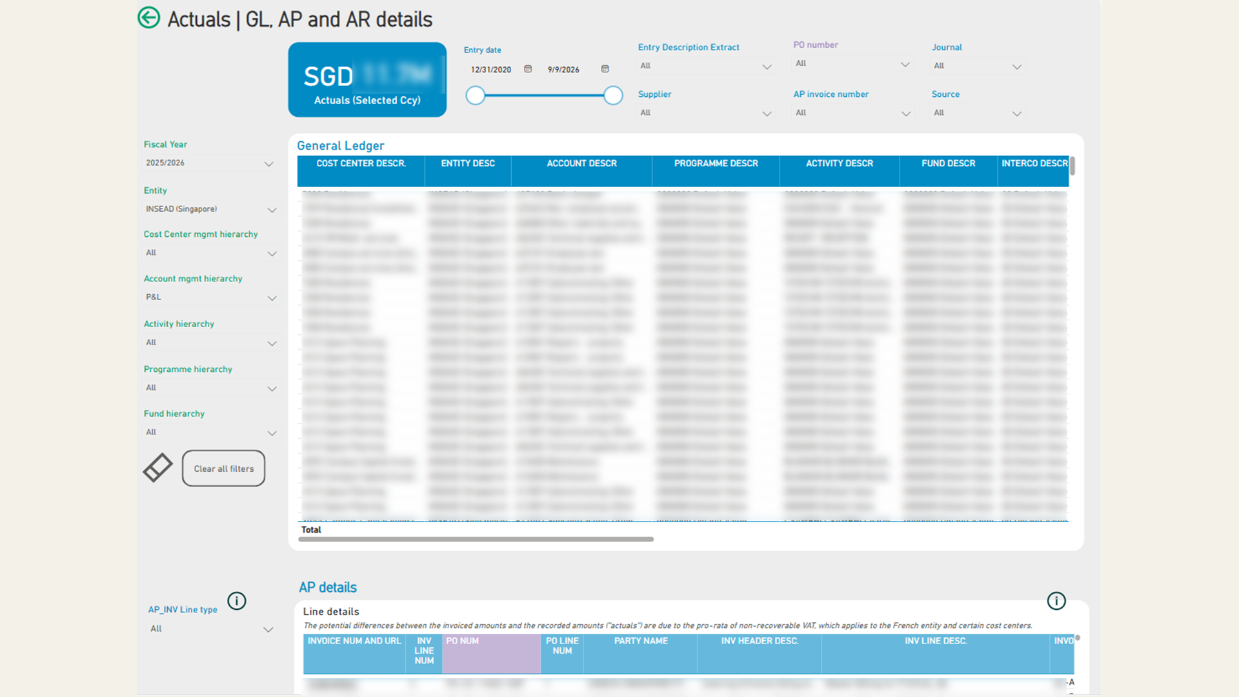Click the start date 12/31/2020 input field
The height and width of the screenshot is (697, 1239).
coord(491,70)
